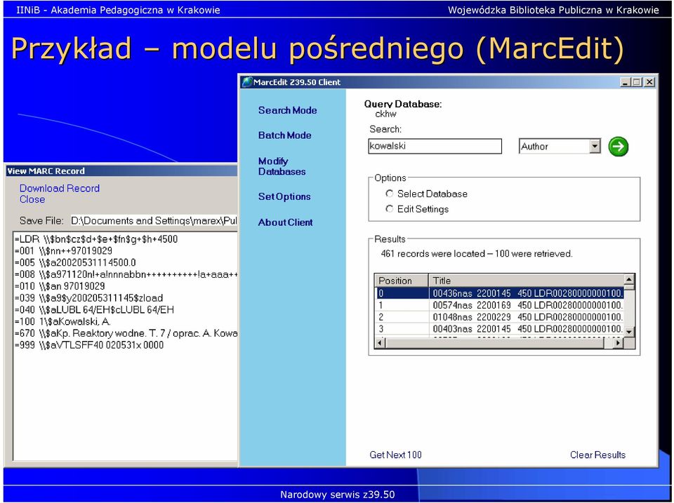
Task: Click MarcEdit globe icon in title bar
Action: click(x=246, y=82)
